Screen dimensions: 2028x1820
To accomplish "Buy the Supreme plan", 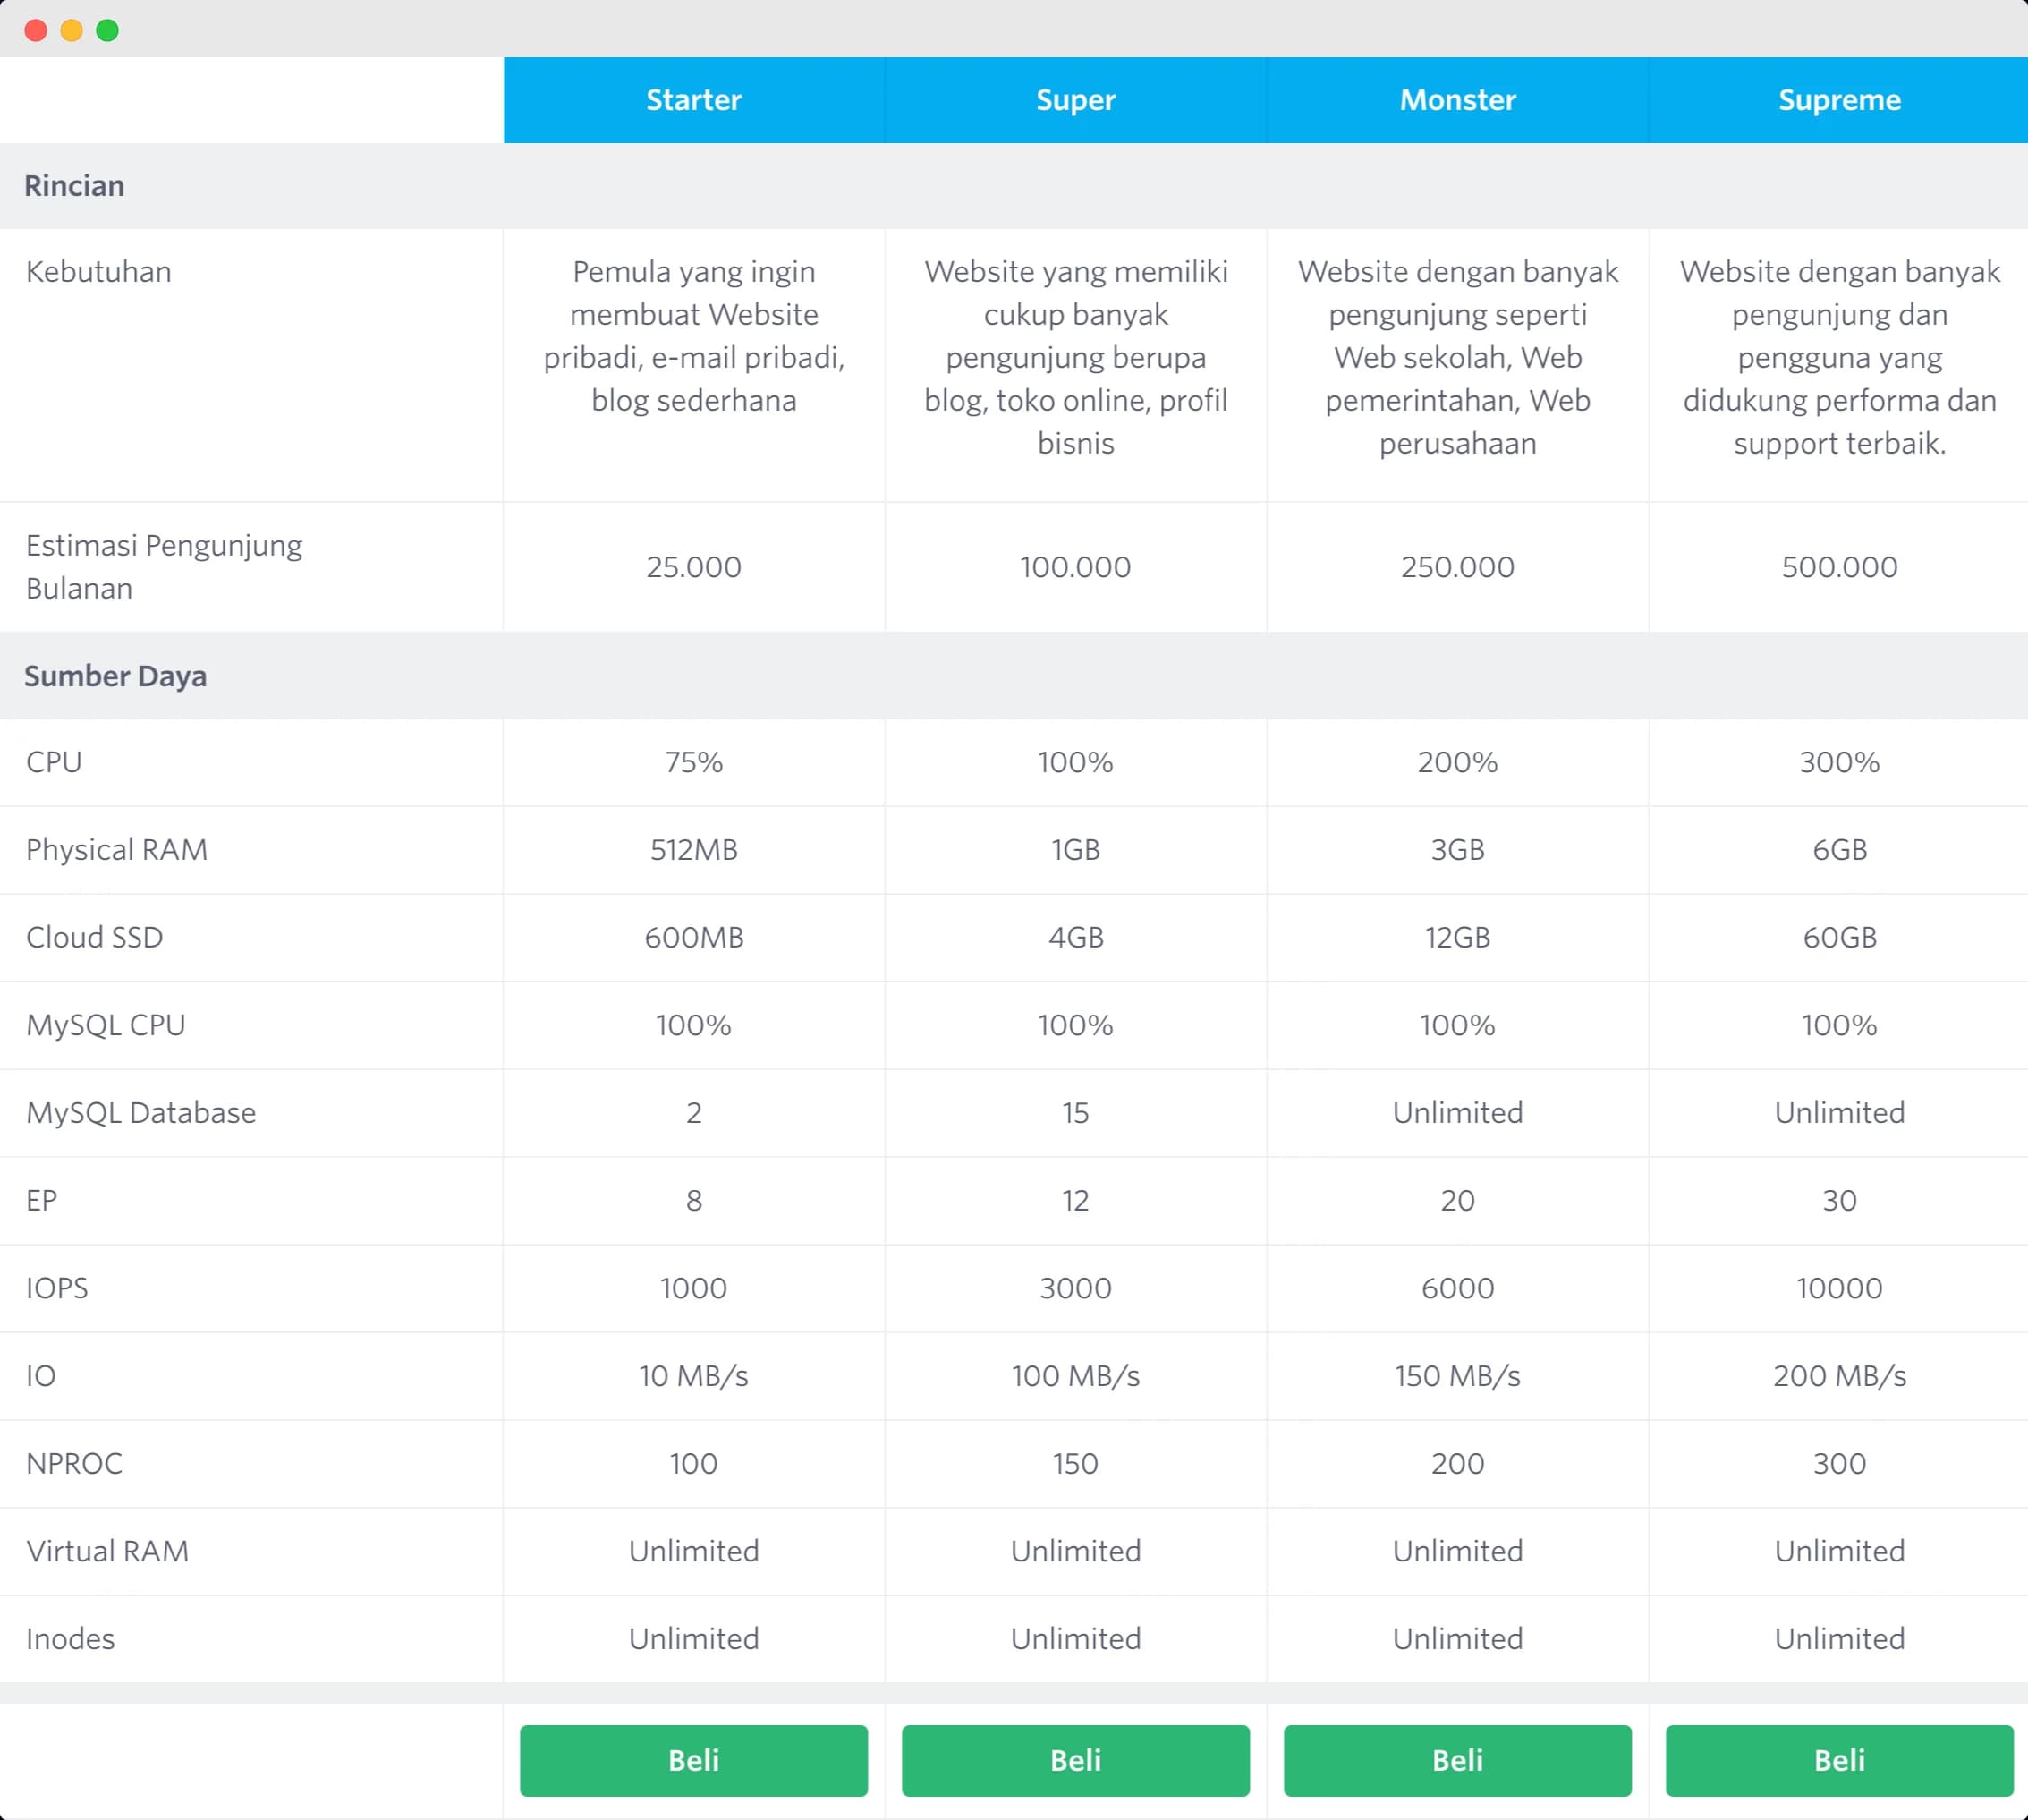I will pos(1840,1761).
